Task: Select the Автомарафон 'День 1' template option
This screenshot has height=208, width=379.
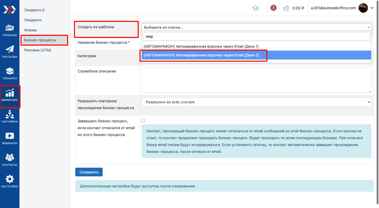Action: [x=201, y=46]
